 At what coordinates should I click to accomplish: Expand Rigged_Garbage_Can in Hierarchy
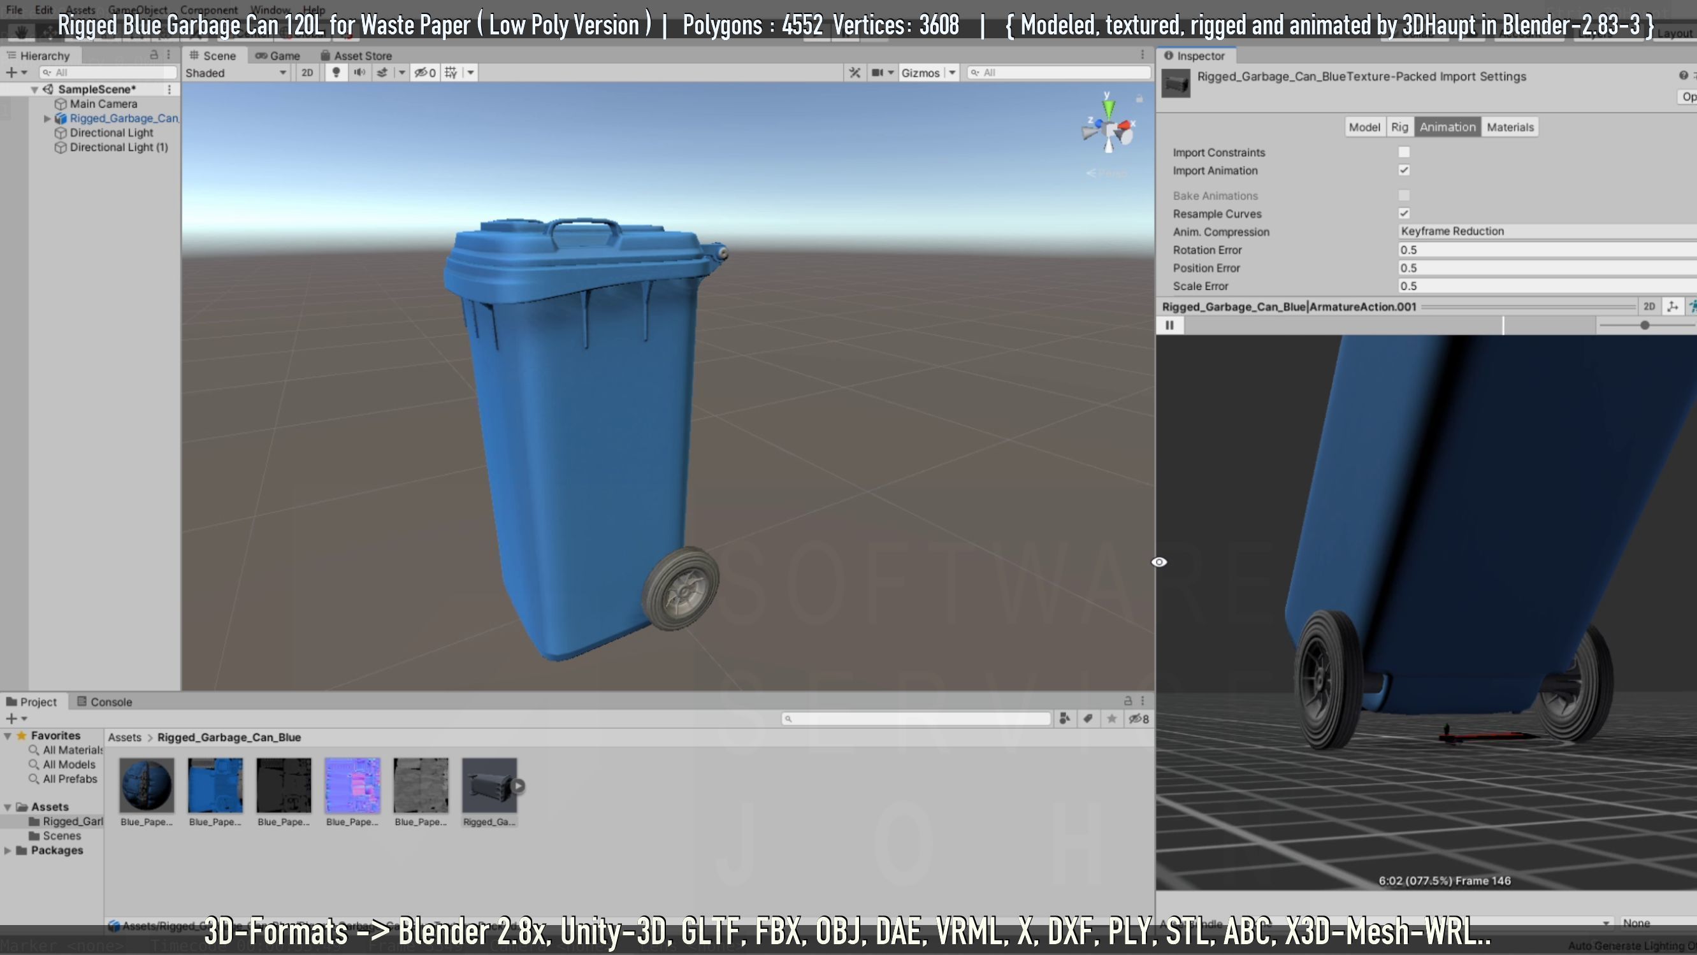[x=47, y=118]
